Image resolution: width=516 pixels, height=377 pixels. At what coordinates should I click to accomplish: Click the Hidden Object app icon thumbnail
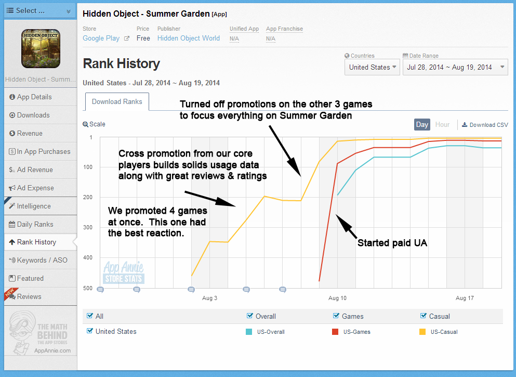[41, 49]
